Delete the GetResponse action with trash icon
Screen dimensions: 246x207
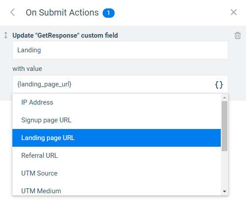(x=237, y=35)
